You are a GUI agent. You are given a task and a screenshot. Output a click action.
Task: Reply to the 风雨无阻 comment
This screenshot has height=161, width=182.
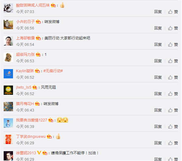(158, 94)
